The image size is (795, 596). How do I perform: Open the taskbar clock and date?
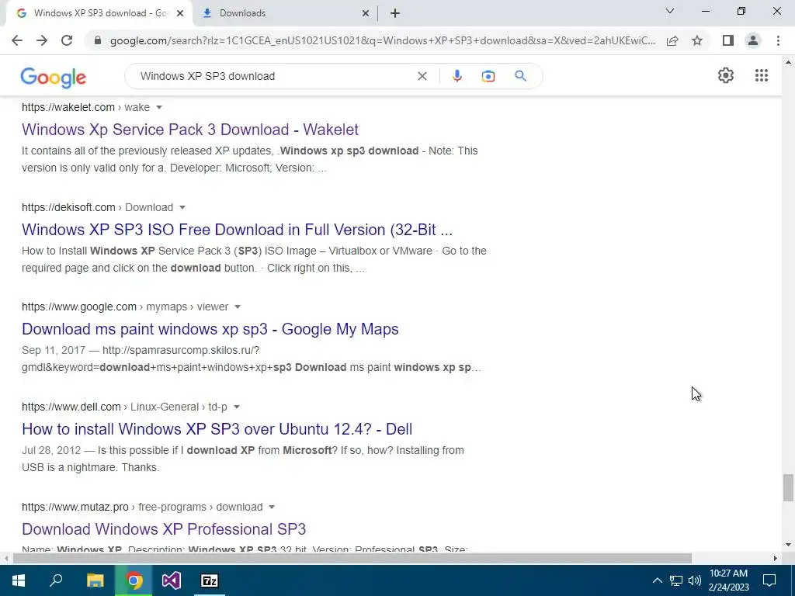(728, 580)
